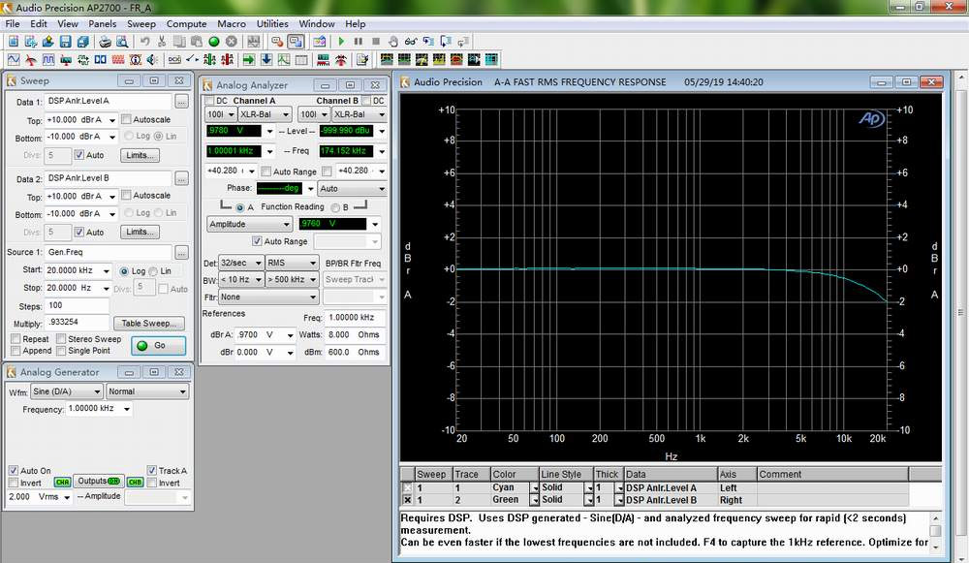Click the Outputs button in Analog Generator
969x563 pixels.
(x=98, y=482)
